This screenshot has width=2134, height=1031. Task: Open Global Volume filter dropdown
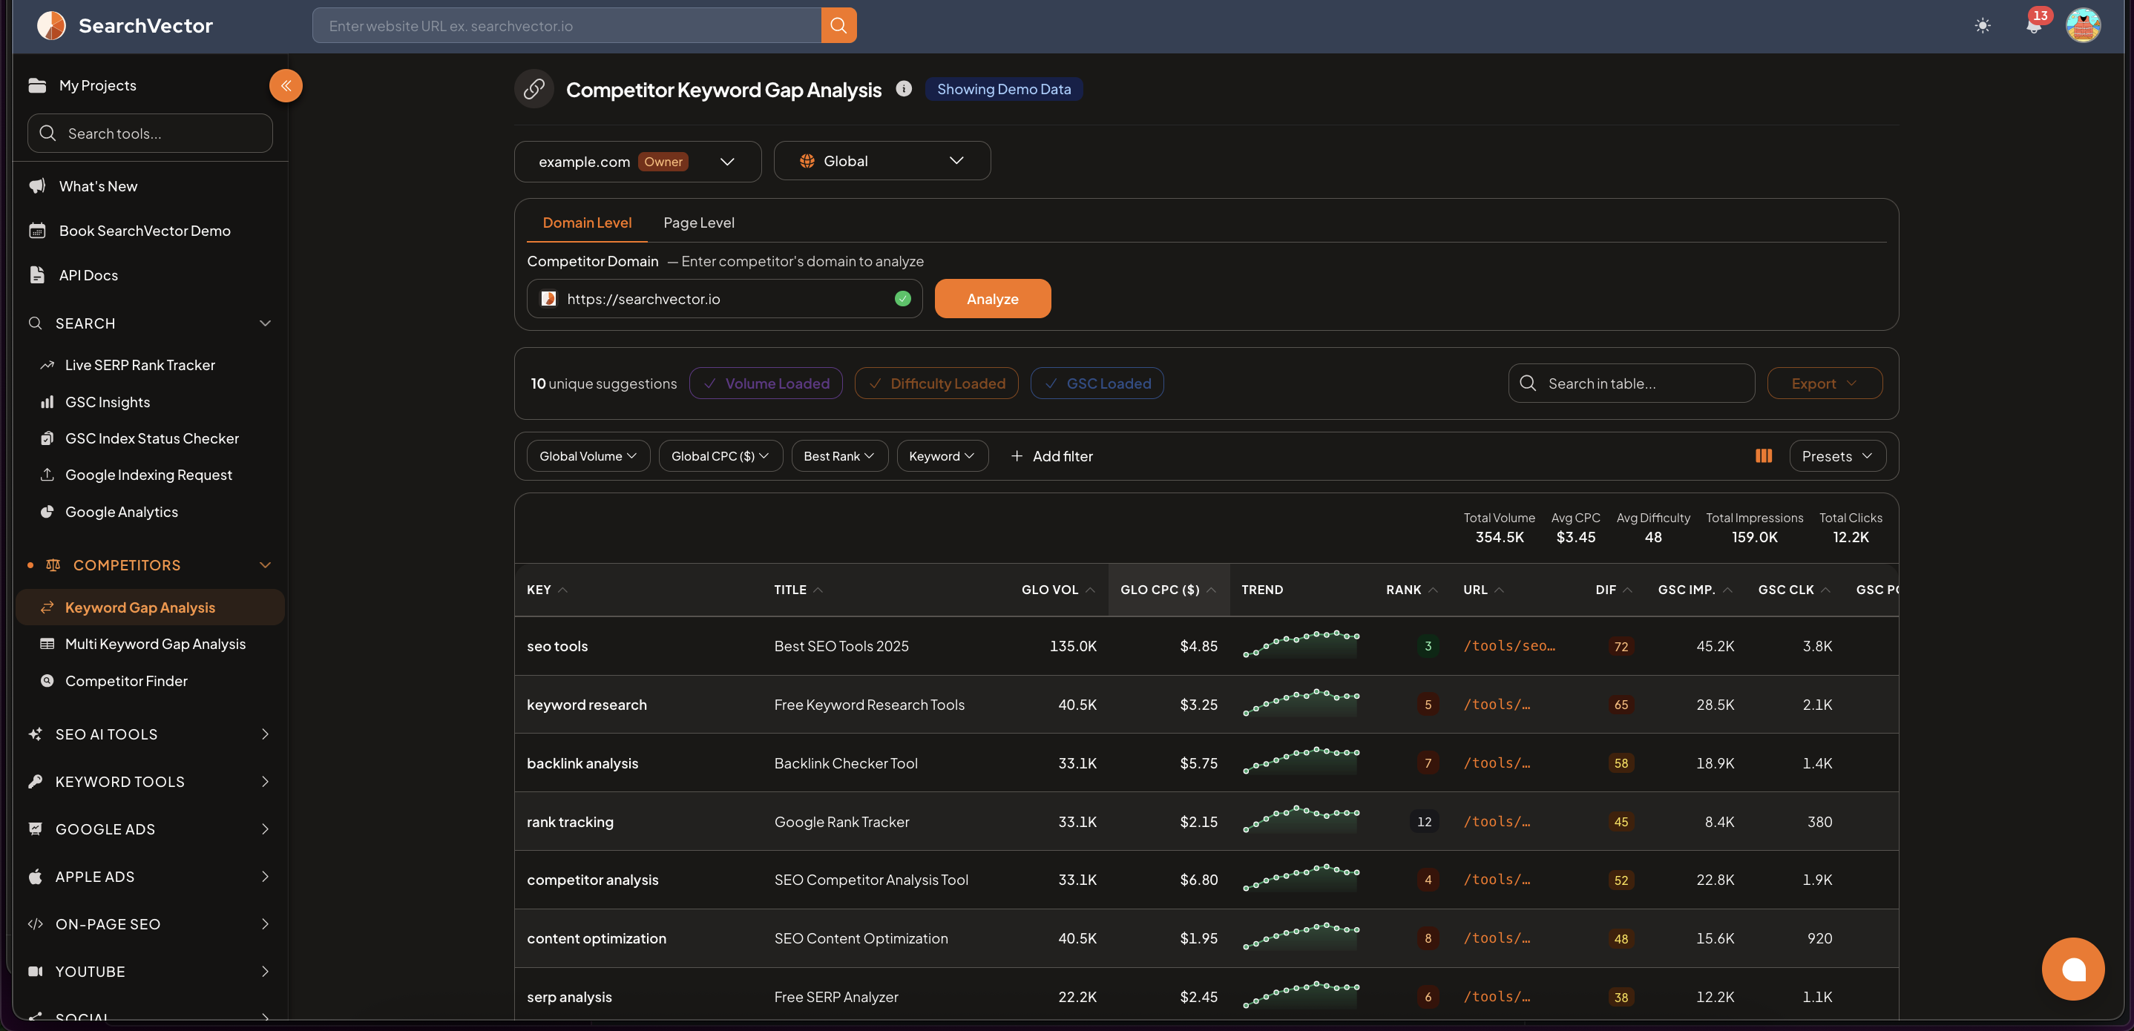588,456
